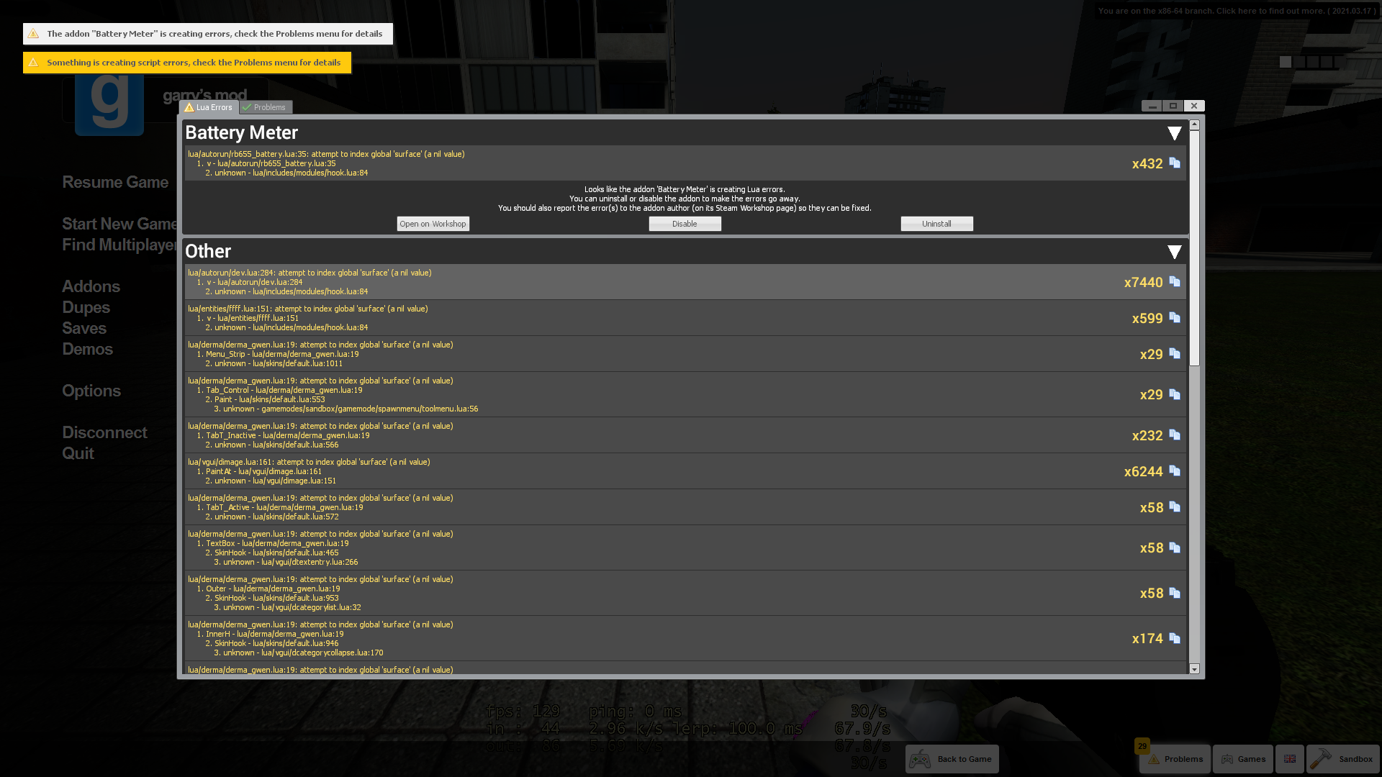Viewport: 1382px width, 777px height.
Task: Collapse the Other error section
Action: pyautogui.click(x=1174, y=250)
